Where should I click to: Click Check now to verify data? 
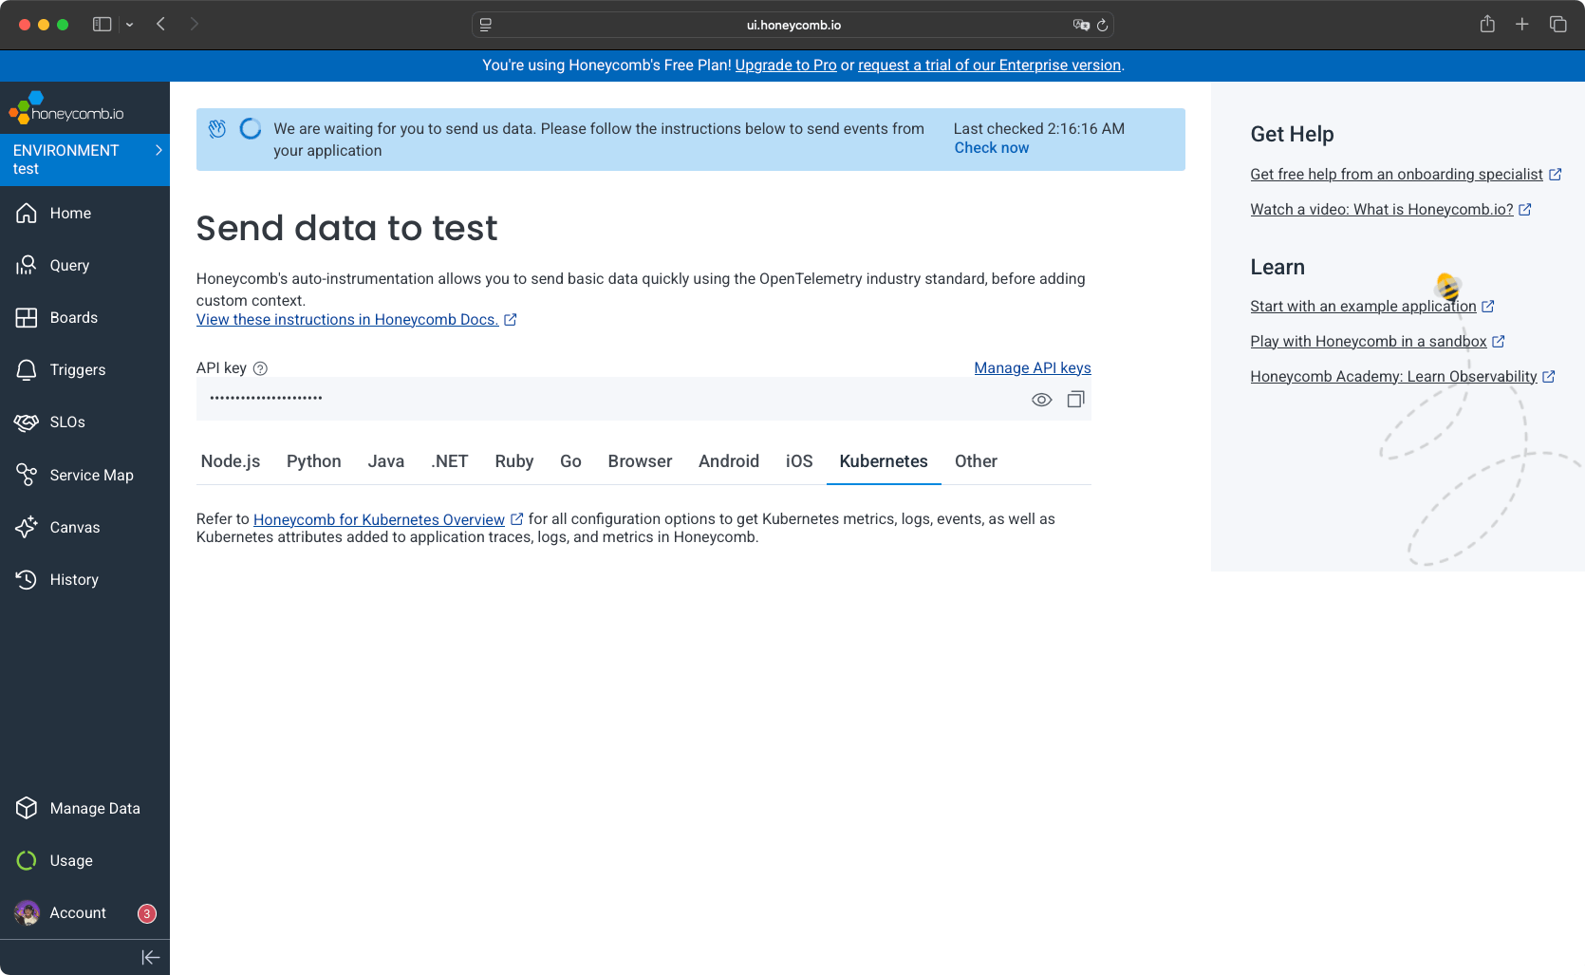pos(991,147)
